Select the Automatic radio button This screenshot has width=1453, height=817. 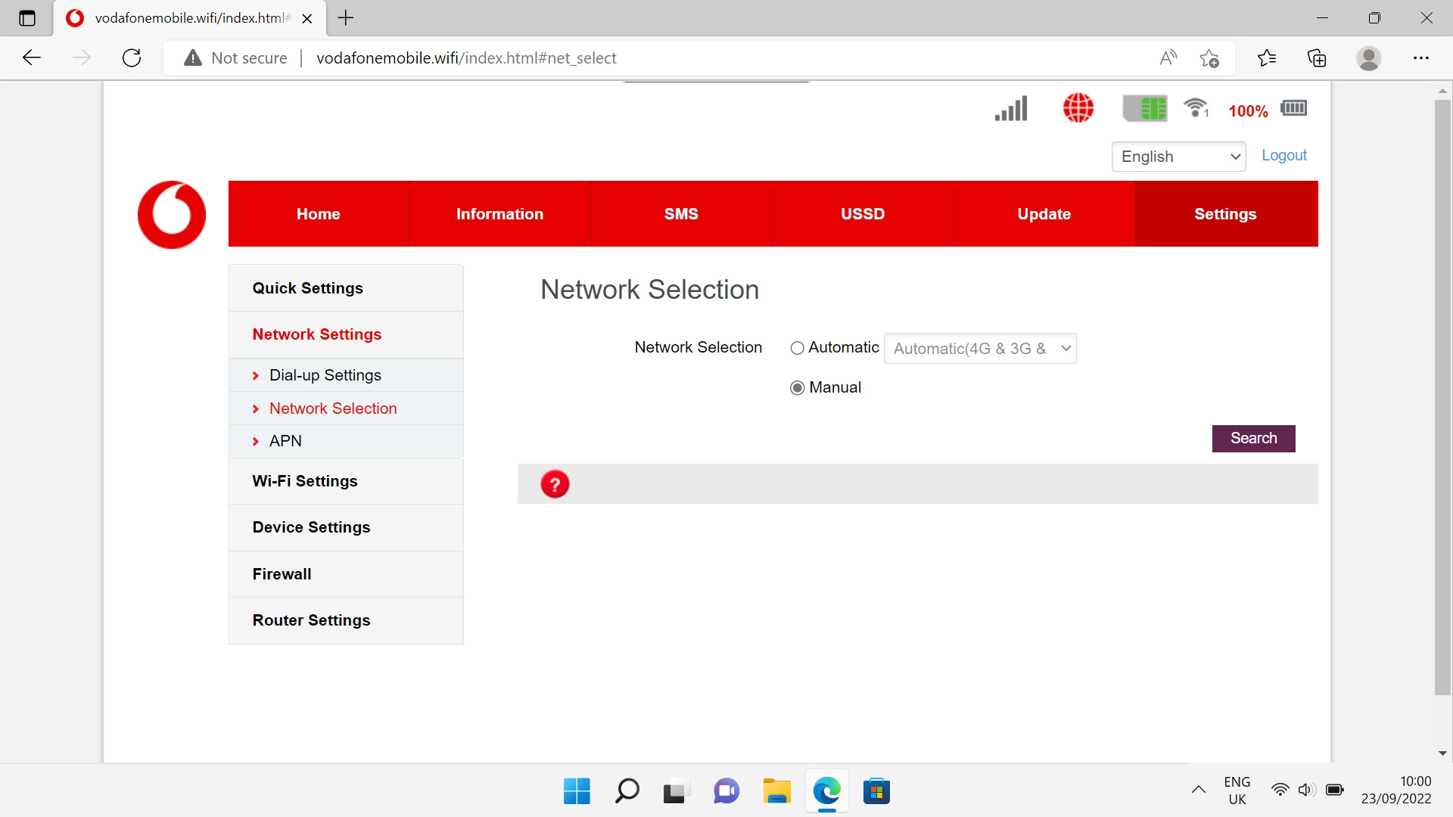pos(797,348)
